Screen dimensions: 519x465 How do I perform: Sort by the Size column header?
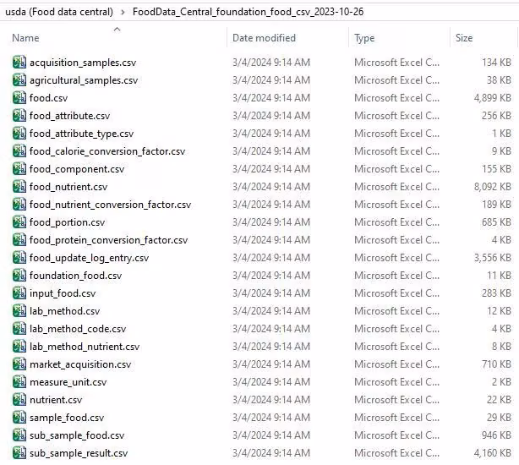tap(464, 38)
